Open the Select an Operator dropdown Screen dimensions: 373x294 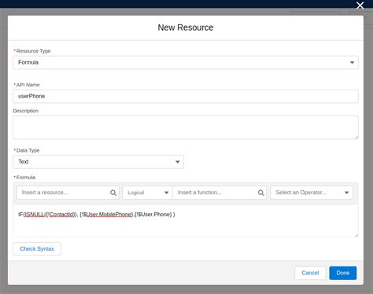click(312, 193)
